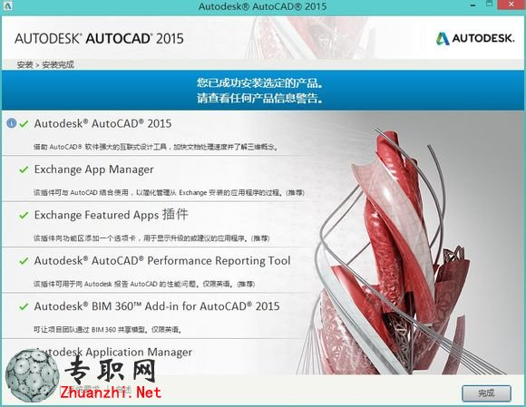
Task: Close the AutoCAD 2015 installer window
Action: (511, 5)
